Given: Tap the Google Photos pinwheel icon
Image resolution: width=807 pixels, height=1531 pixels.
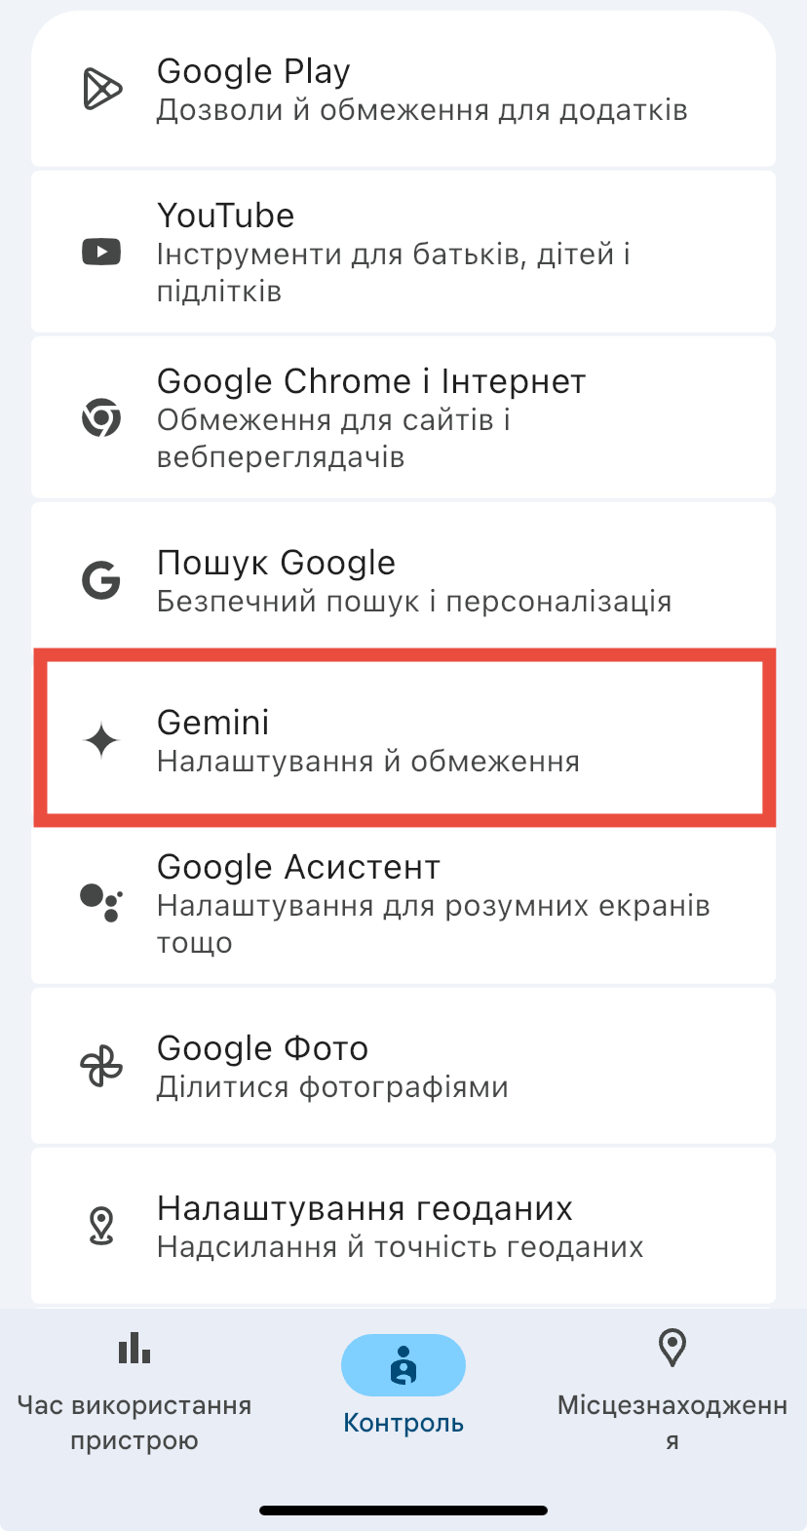Looking at the screenshot, I should coord(101,1066).
